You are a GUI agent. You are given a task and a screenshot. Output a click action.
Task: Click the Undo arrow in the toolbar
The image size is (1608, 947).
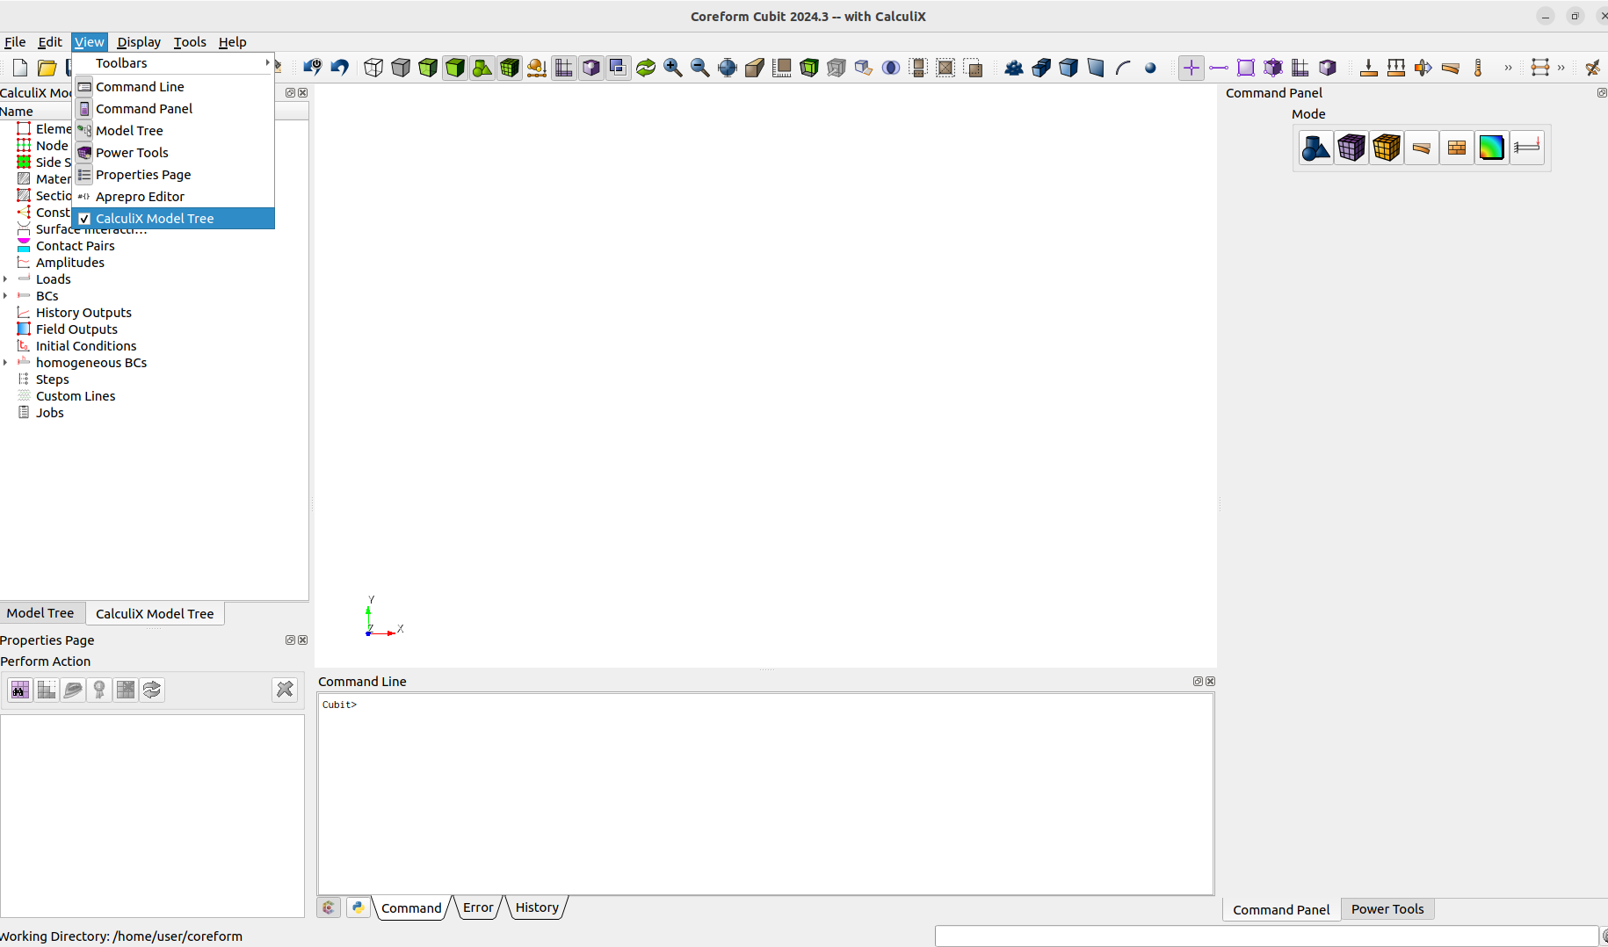[x=340, y=67]
